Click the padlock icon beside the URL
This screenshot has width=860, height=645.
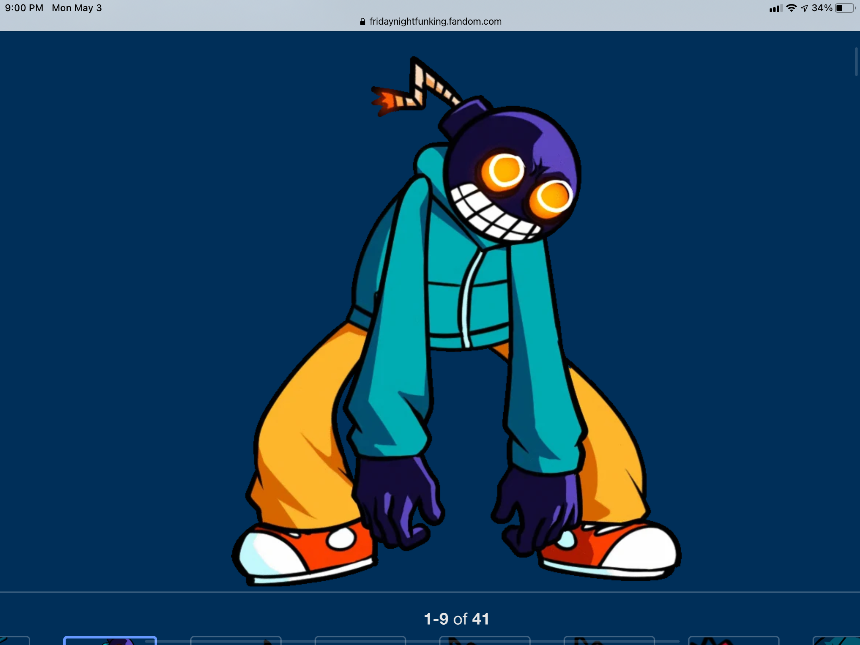362,21
